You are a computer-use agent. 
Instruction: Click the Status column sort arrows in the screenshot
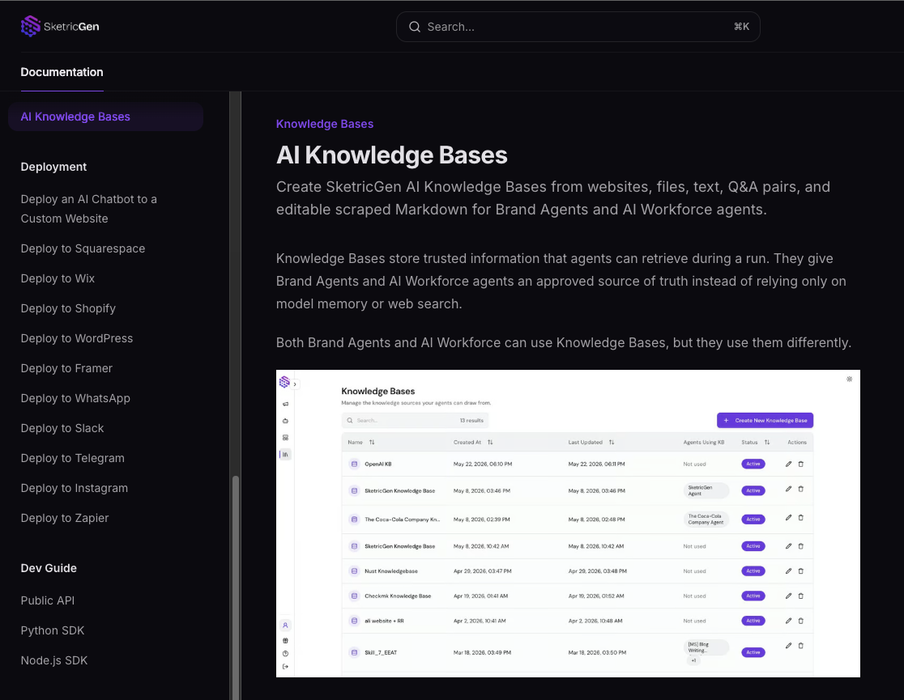[767, 443]
